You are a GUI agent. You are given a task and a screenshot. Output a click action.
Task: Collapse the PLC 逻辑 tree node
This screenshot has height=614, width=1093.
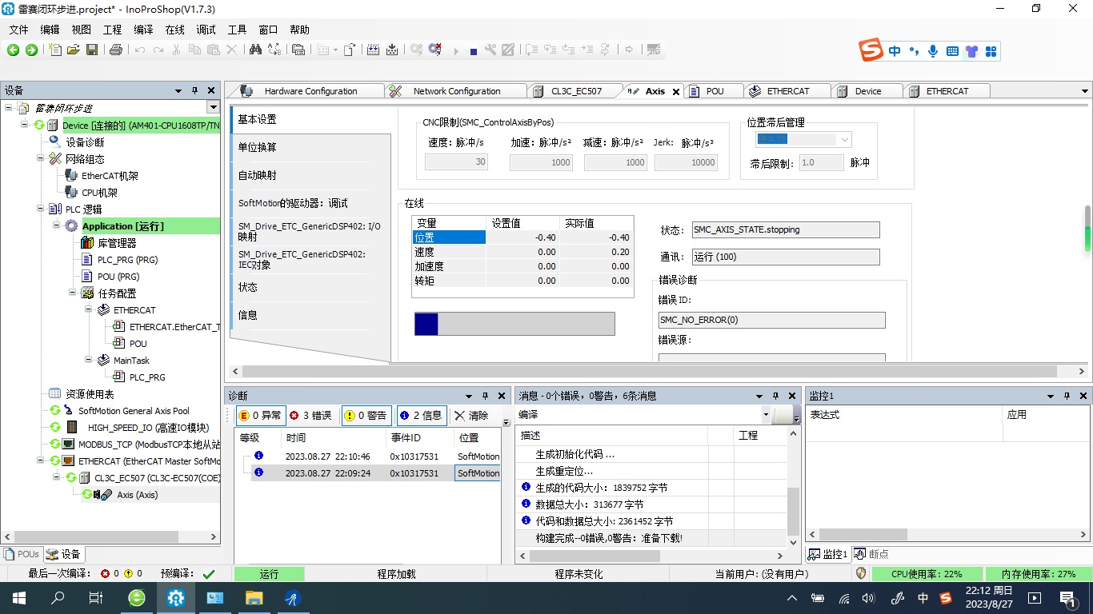pyautogui.click(x=41, y=209)
